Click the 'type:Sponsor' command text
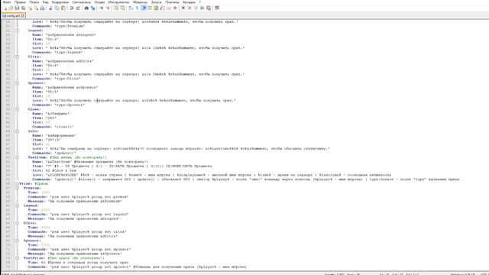Viewport: 489px width, 275px height. (x=70, y=105)
